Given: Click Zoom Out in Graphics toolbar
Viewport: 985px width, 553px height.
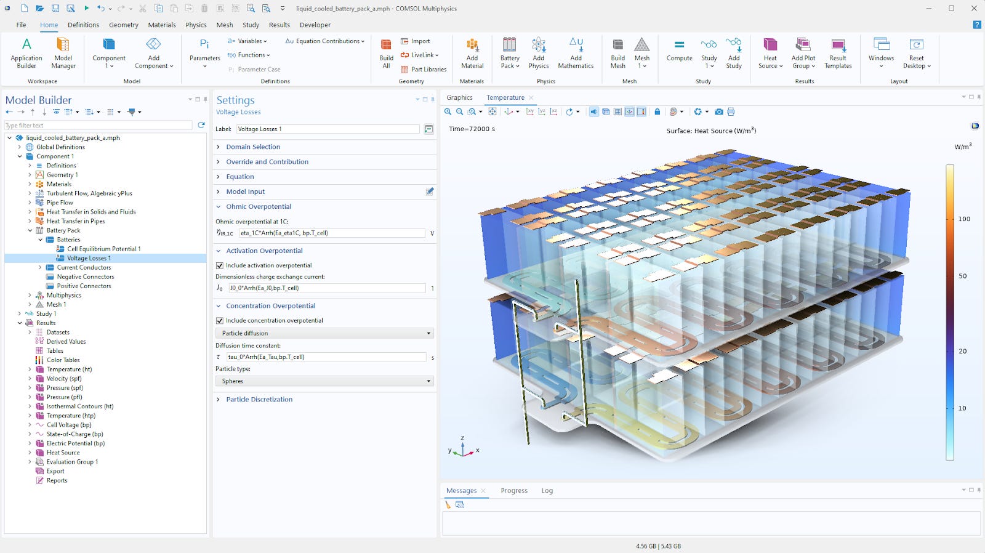Looking at the screenshot, I should [460, 112].
